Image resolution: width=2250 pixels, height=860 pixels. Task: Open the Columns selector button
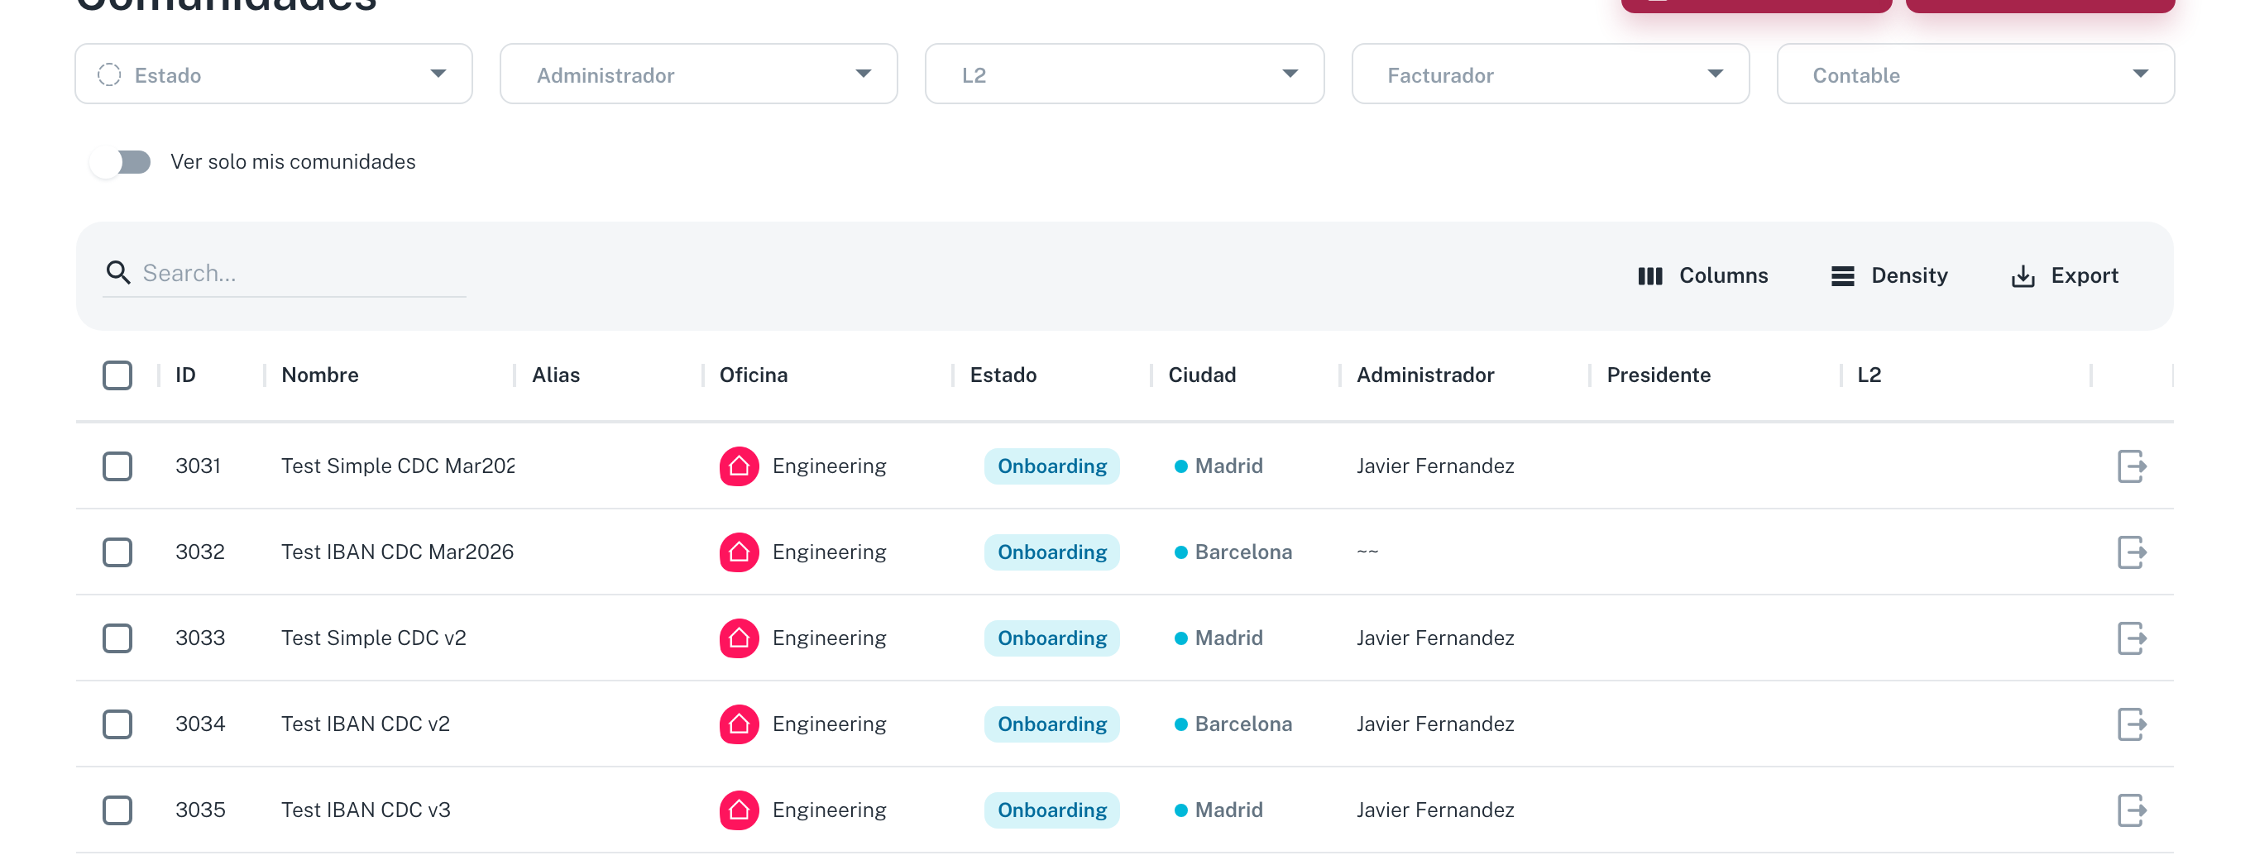pos(1702,276)
